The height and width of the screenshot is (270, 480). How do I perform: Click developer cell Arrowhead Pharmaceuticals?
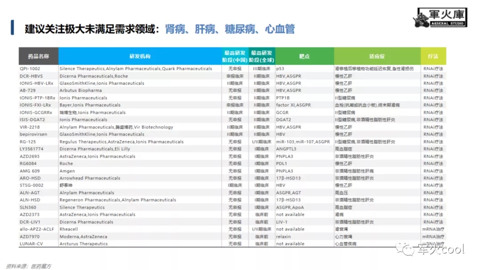coord(90,178)
